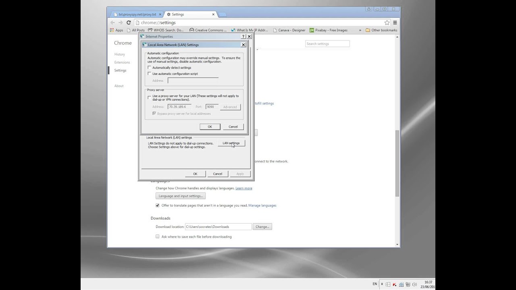Click Cancel in Internet Properties dialog
516x290 pixels.
(x=218, y=174)
